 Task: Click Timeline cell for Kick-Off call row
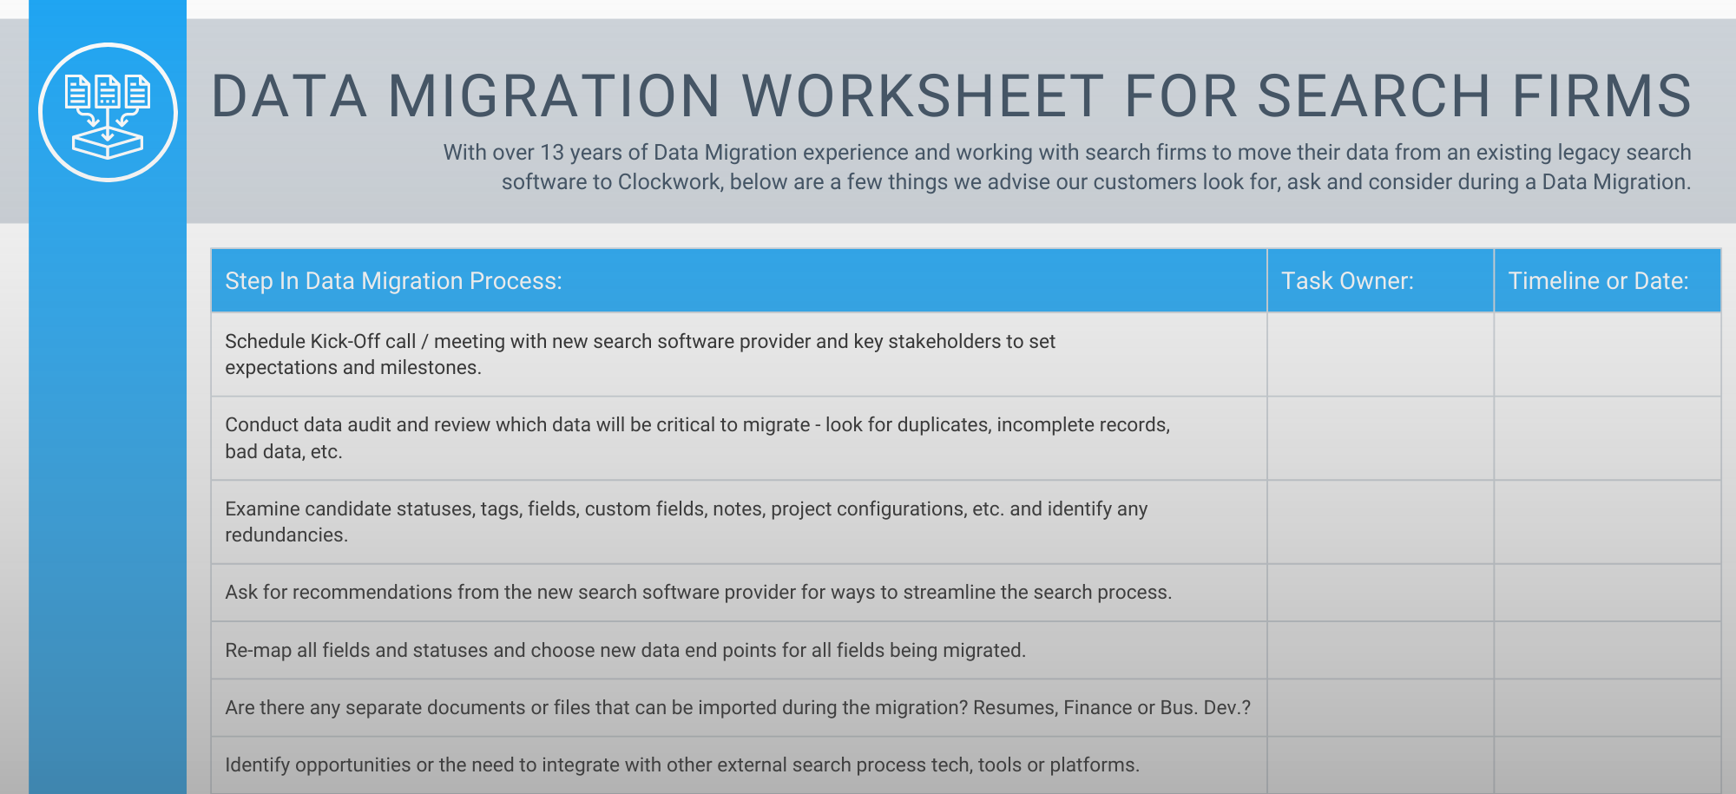click(x=1608, y=355)
